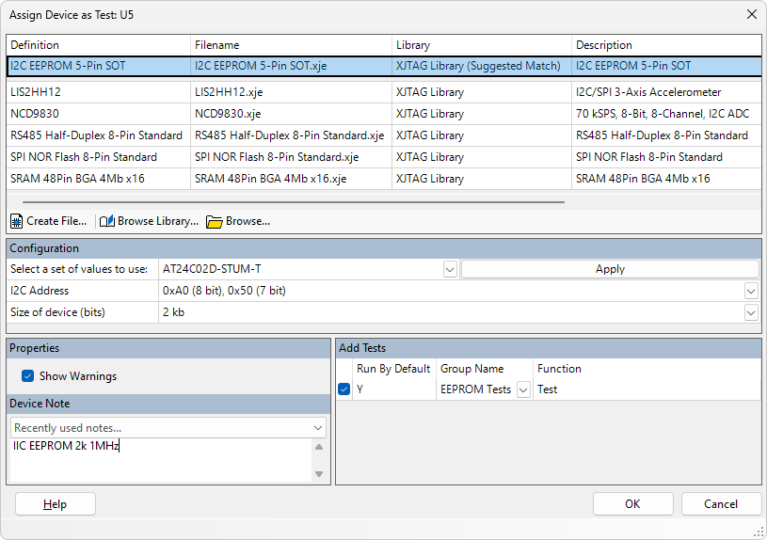Close the Assign Device dialog
Image resolution: width=767 pixels, height=540 pixels.
pyautogui.click(x=751, y=14)
